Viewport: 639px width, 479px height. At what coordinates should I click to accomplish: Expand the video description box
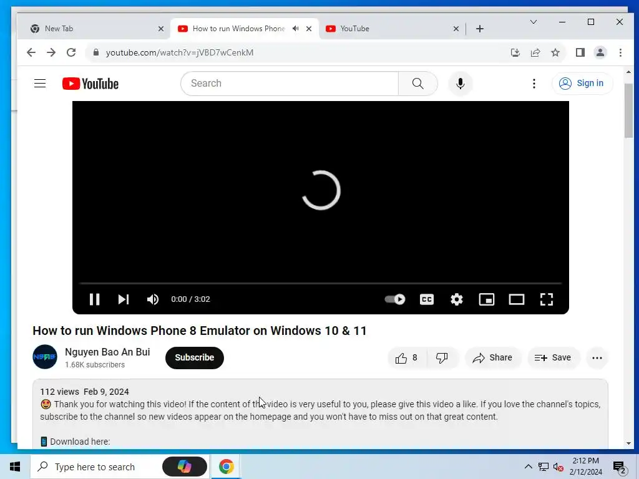pyautogui.click(x=320, y=414)
